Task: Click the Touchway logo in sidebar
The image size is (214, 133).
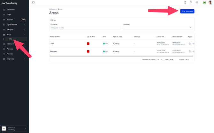Action: pyautogui.click(x=10, y=3)
